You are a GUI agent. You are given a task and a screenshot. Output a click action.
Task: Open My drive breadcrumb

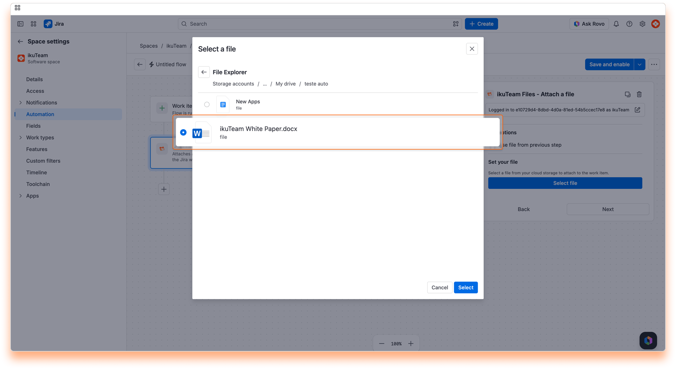pos(286,84)
